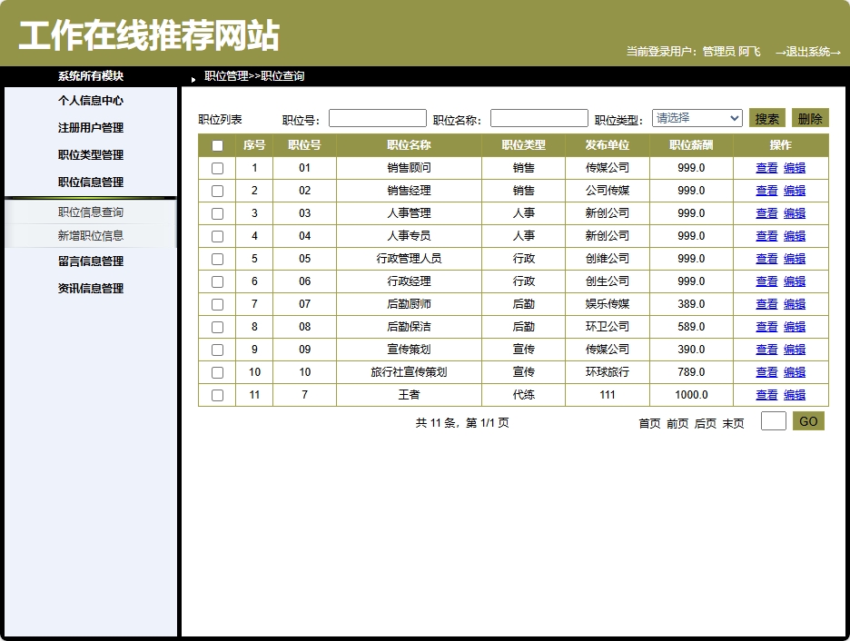Check the checkbox for 后勤厨师 row
Viewport: 850px width, 641px height.
(217, 303)
